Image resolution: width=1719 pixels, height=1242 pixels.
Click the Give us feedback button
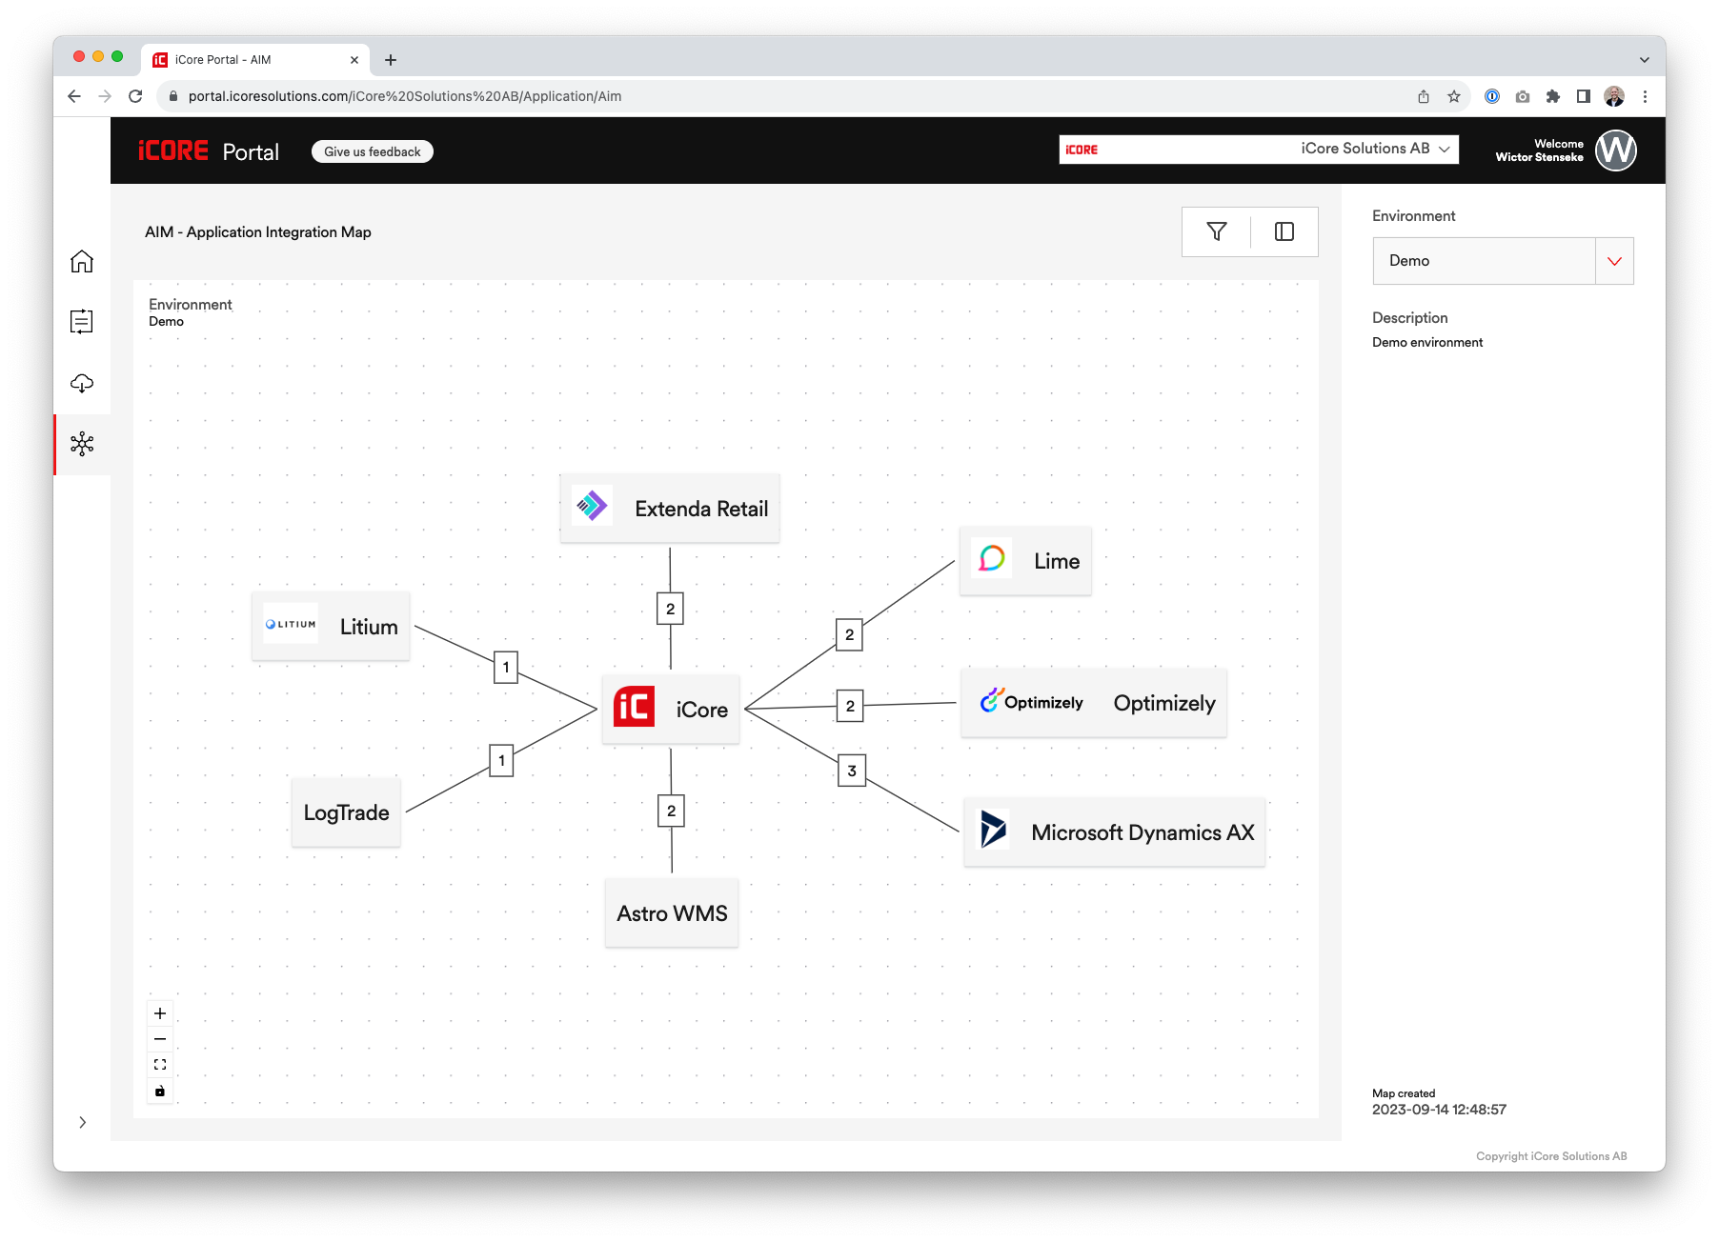pyautogui.click(x=372, y=150)
